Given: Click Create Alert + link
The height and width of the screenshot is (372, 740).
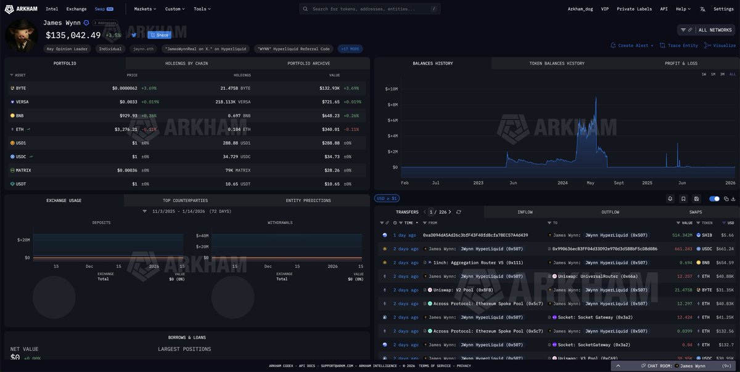Looking at the screenshot, I should pos(632,46).
